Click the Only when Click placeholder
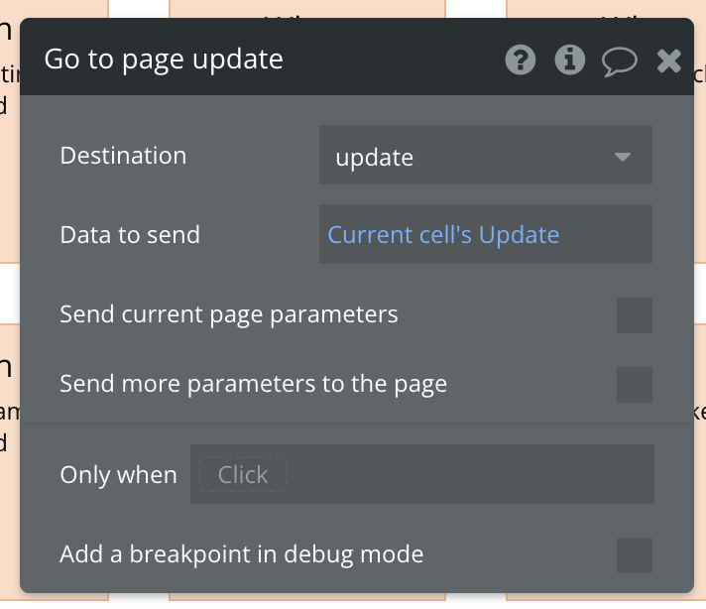 pos(243,475)
